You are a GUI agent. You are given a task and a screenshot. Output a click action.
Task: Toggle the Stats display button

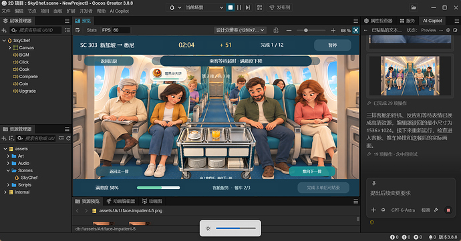coord(92,30)
